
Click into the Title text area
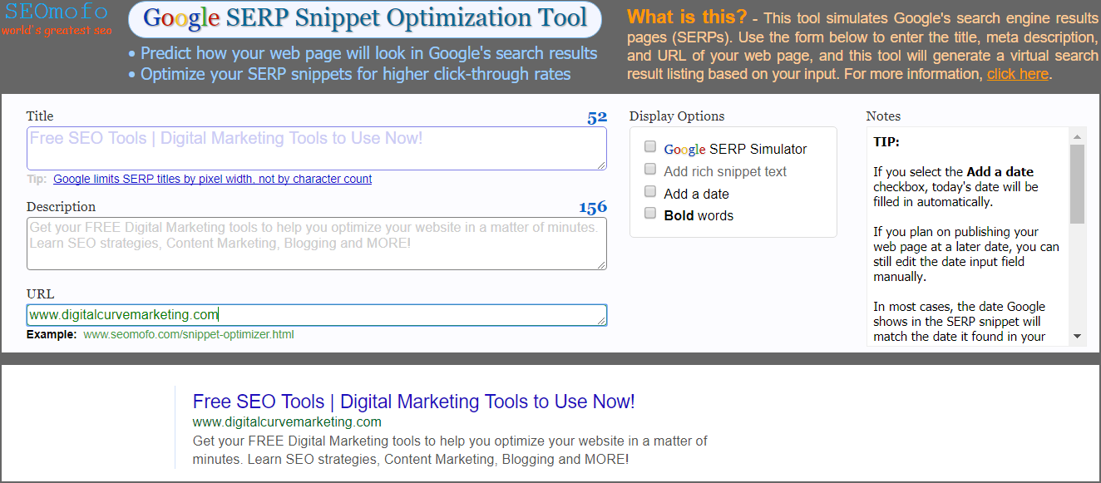click(317, 149)
